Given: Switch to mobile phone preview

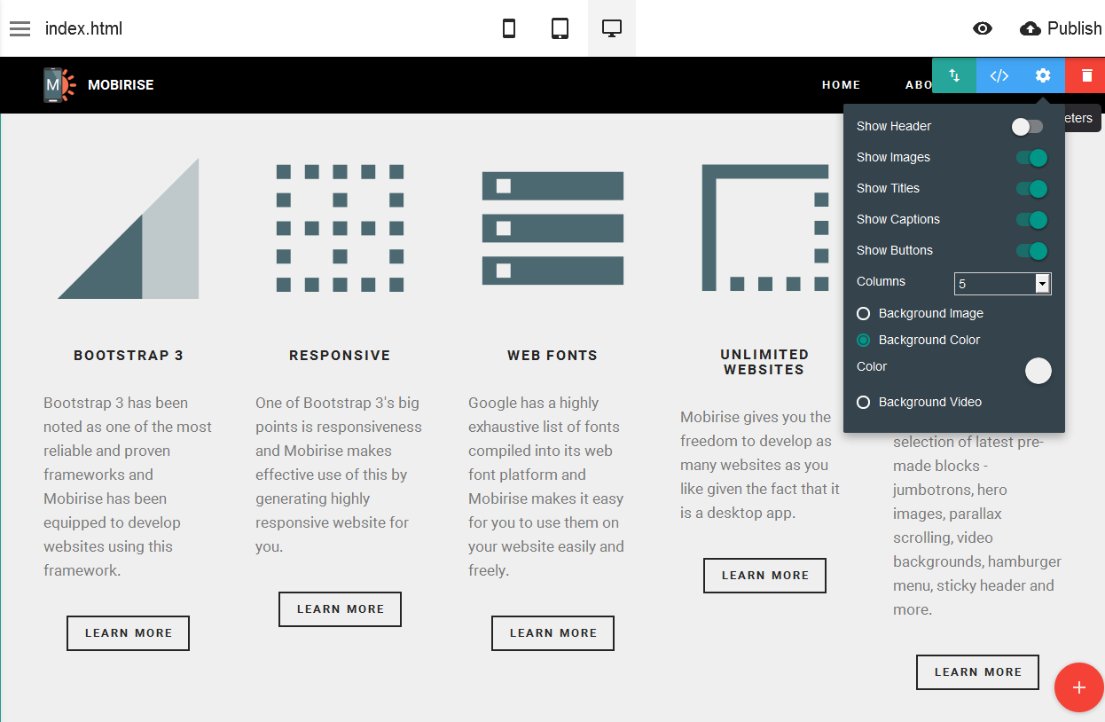Looking at the screenshot, I should pos(509,28).
